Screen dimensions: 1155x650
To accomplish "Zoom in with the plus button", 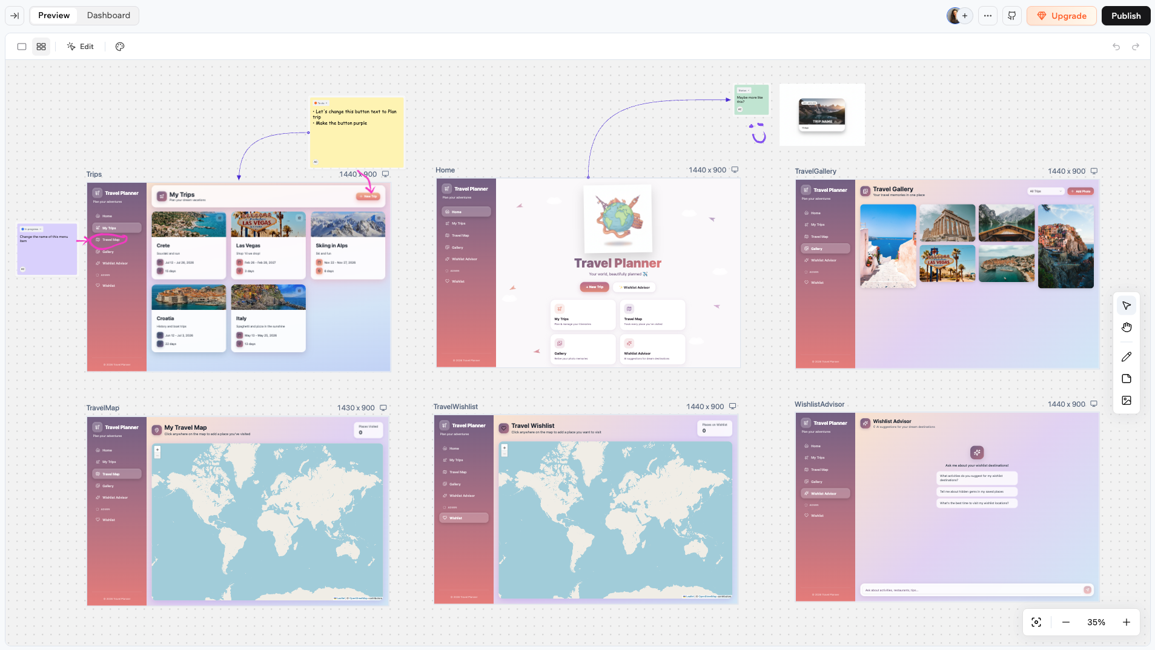I will pyautogui.click(x=1127, y=622).
